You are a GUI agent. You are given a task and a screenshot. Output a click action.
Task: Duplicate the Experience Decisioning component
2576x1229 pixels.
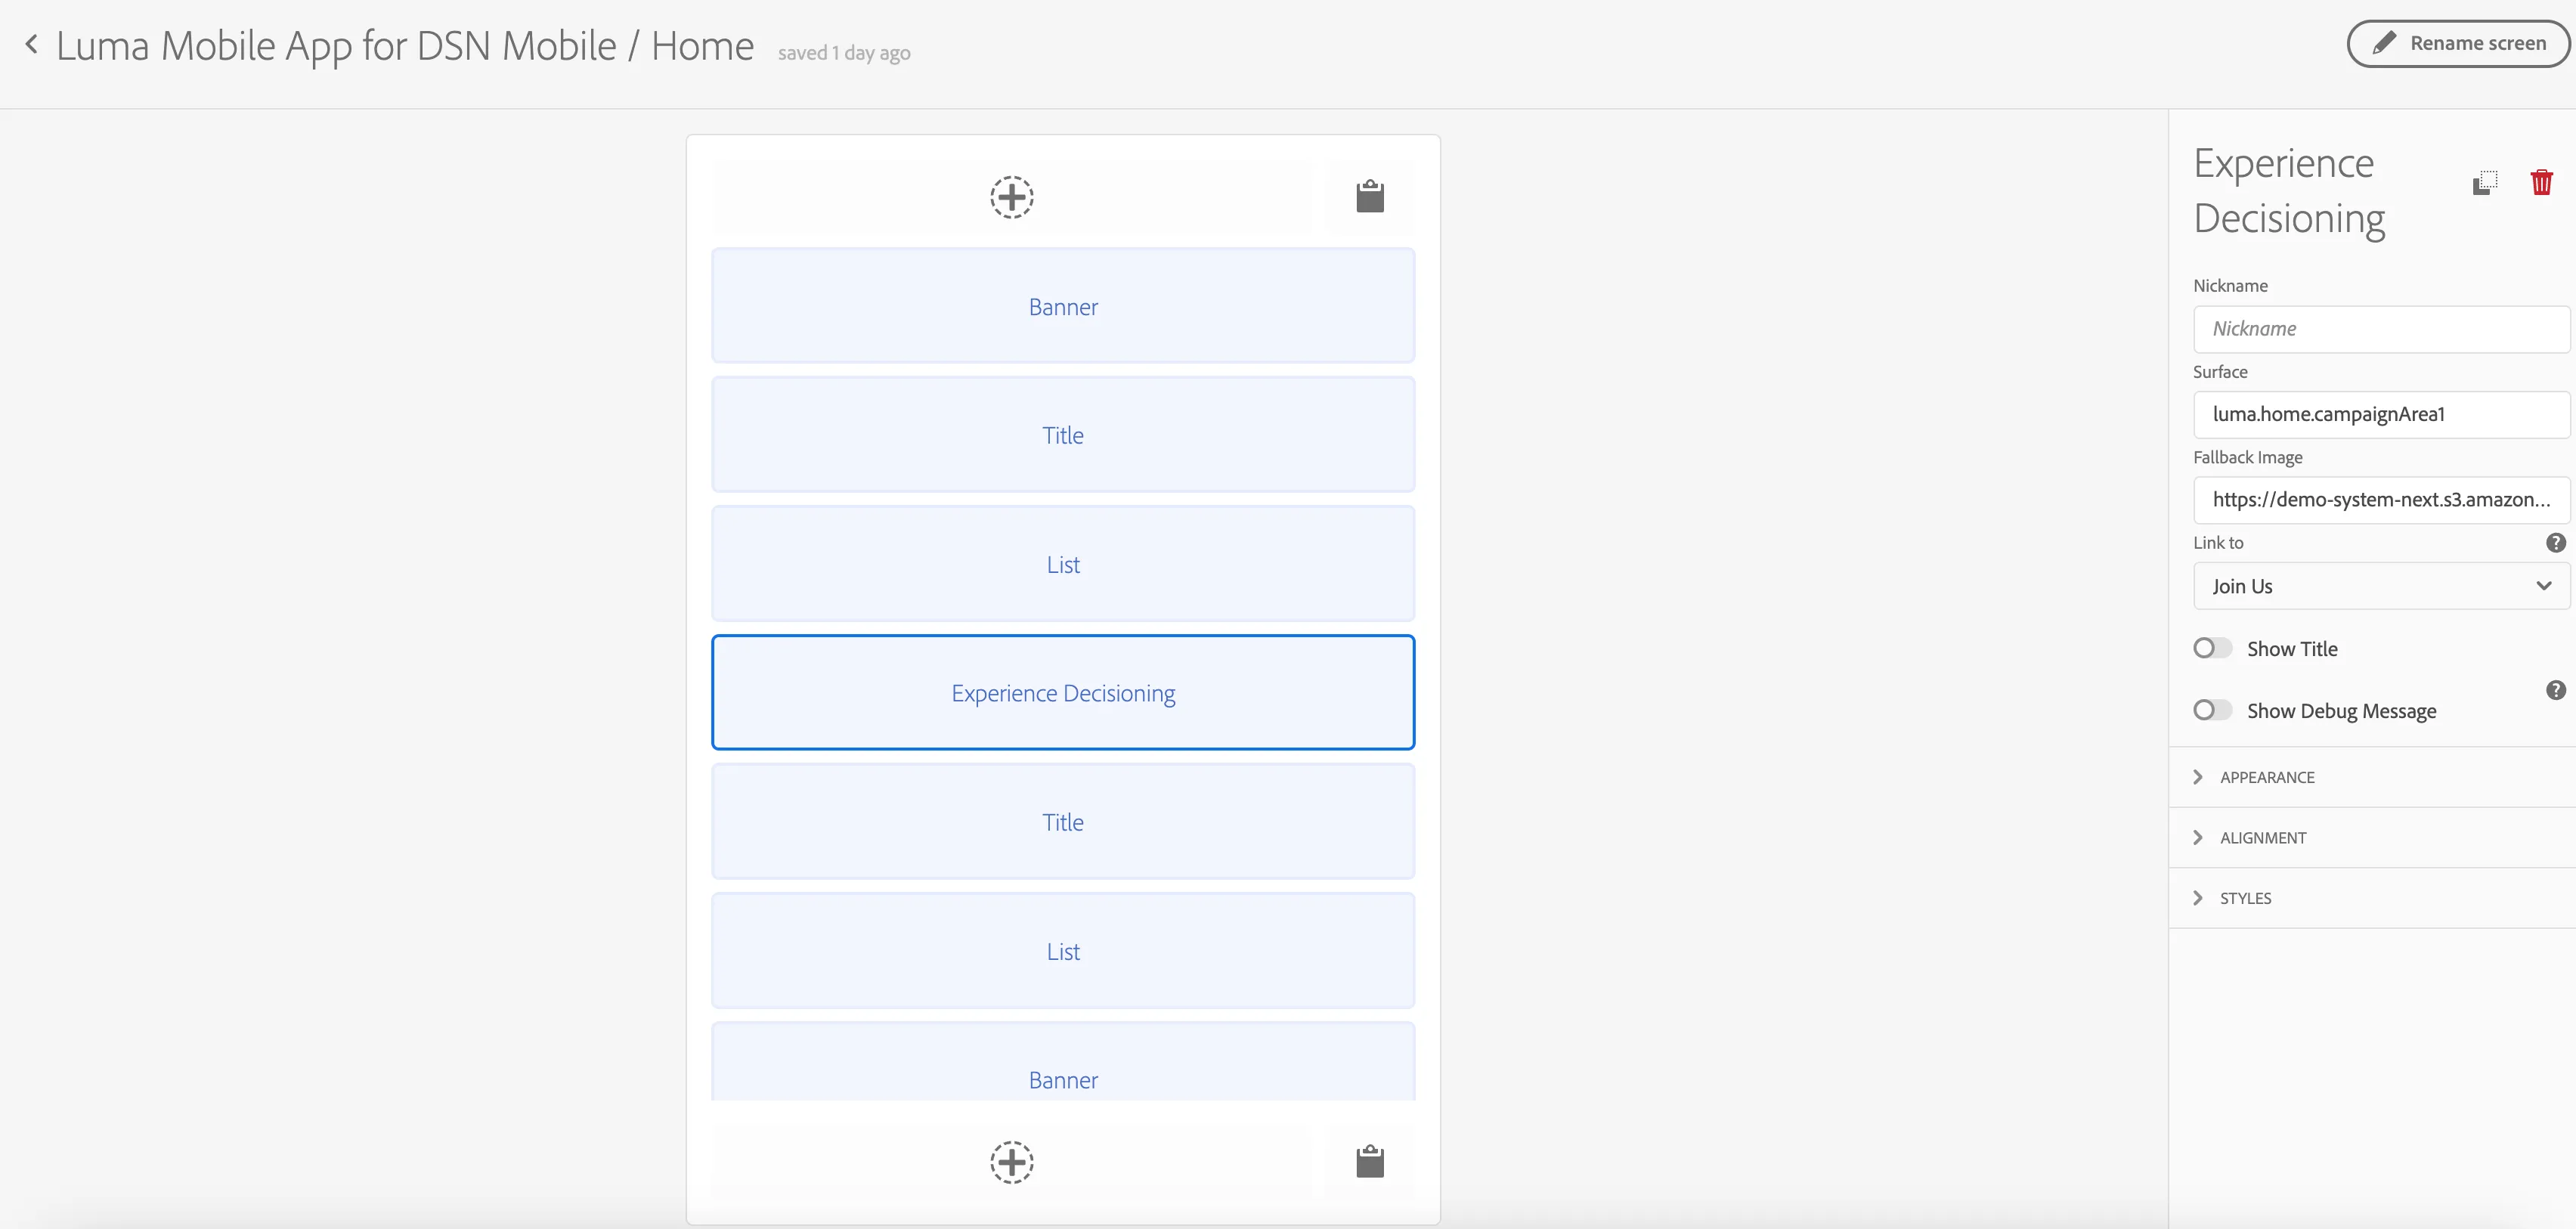2485,183
